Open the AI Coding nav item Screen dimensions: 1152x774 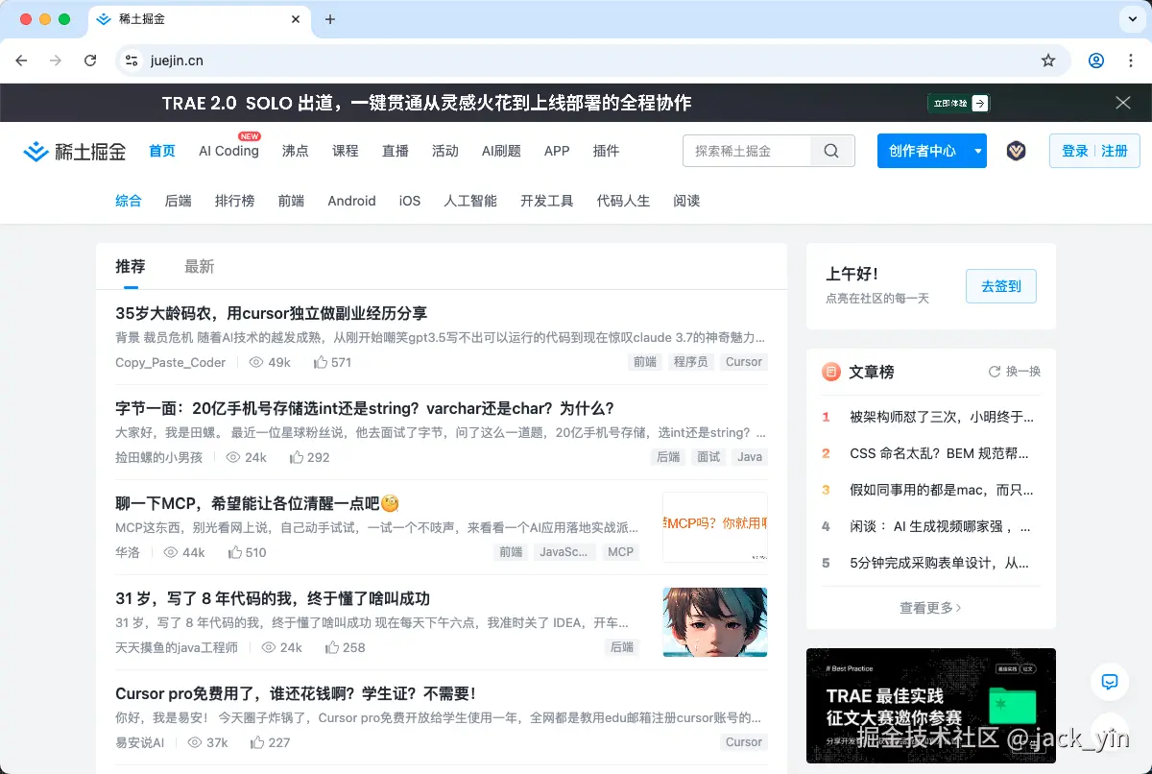pyautogui.click(x=228, y=151)
